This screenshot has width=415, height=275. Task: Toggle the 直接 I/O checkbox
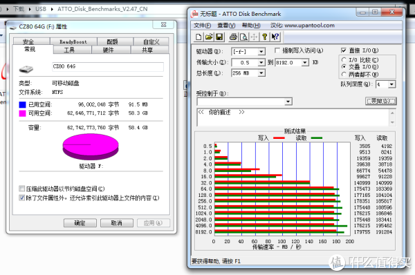point(344,50)
